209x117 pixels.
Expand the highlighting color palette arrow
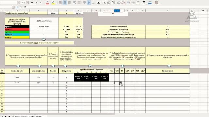point(56,3)
